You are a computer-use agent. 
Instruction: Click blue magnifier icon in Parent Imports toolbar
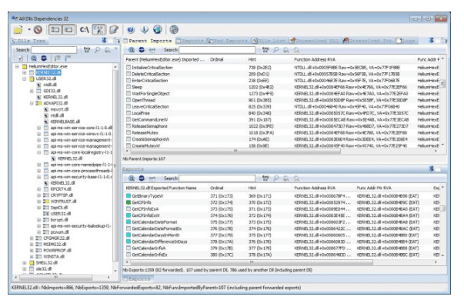pos(132,50)
